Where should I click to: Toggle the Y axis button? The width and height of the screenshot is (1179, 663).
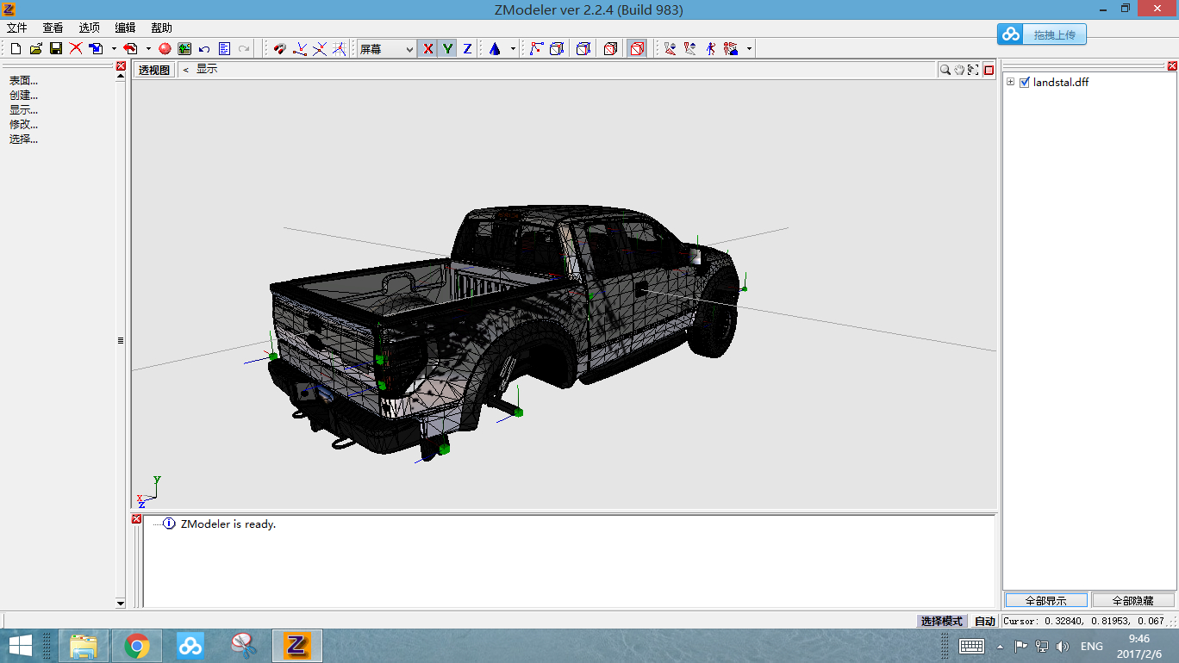click(x=447, y=49)
